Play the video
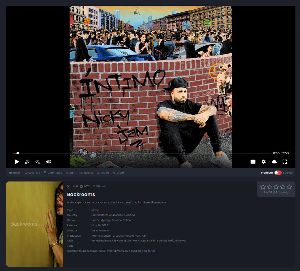The width and height of the screenshot is (300, 271). click(x=17, y=162)
